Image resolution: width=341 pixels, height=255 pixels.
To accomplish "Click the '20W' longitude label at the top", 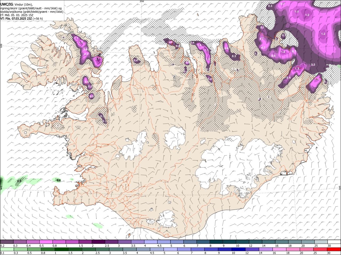I will tap(142, 1).
